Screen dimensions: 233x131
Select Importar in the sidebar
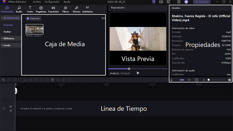coord(8,25)
